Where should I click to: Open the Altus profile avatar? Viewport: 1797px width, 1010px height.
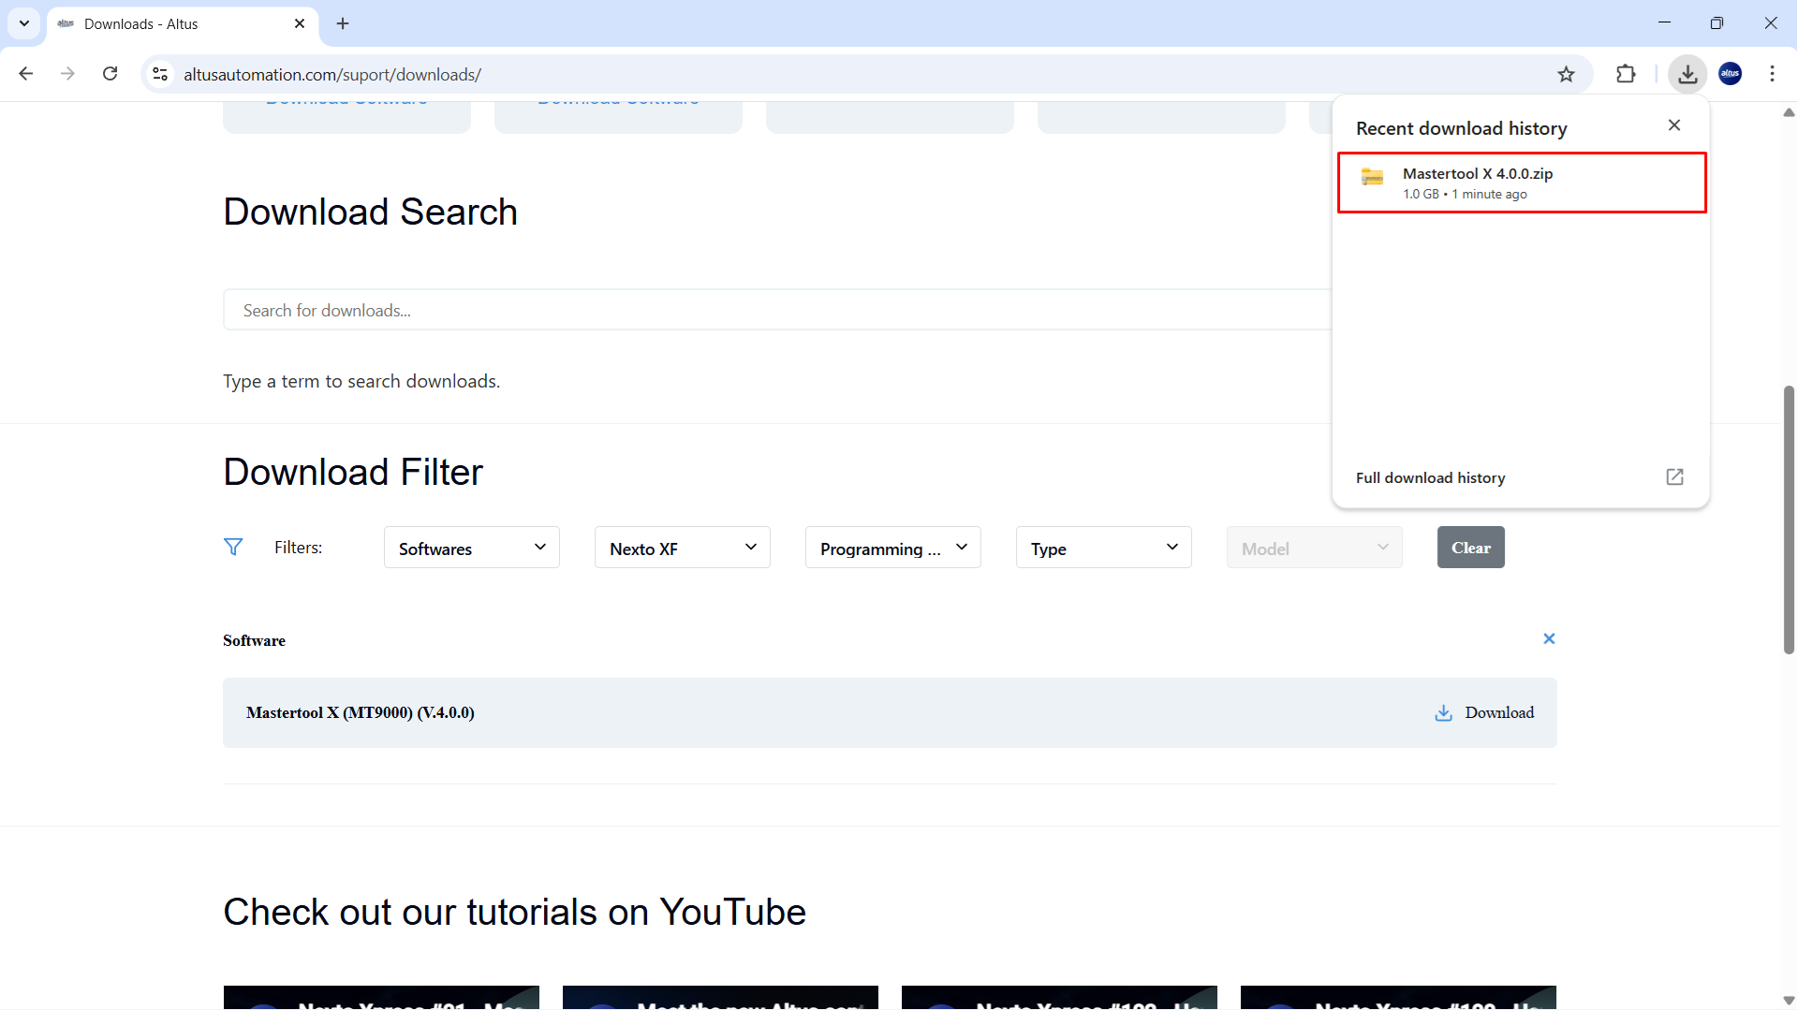1730,74
